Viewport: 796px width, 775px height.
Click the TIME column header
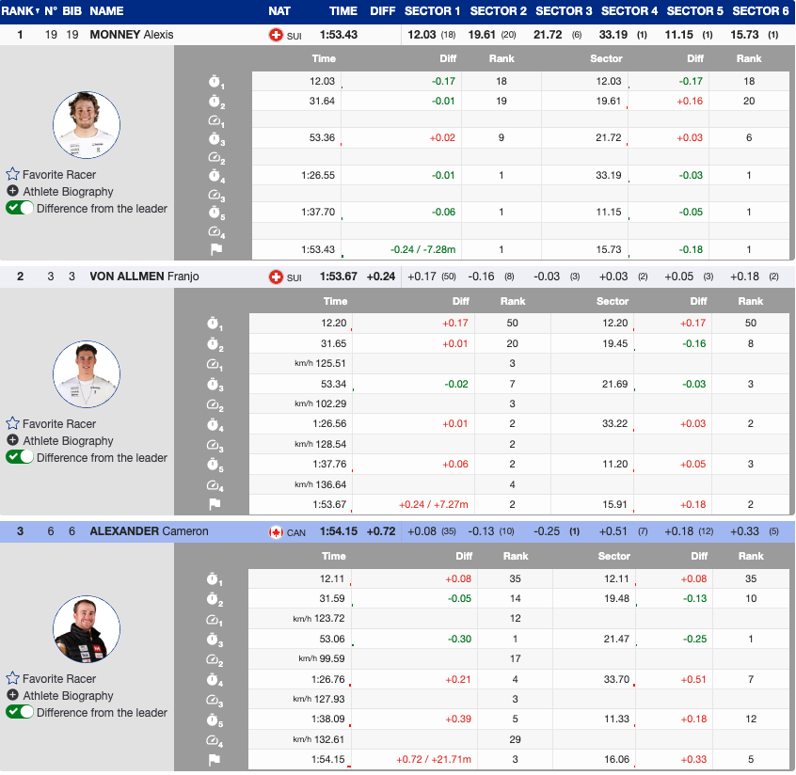343,11
